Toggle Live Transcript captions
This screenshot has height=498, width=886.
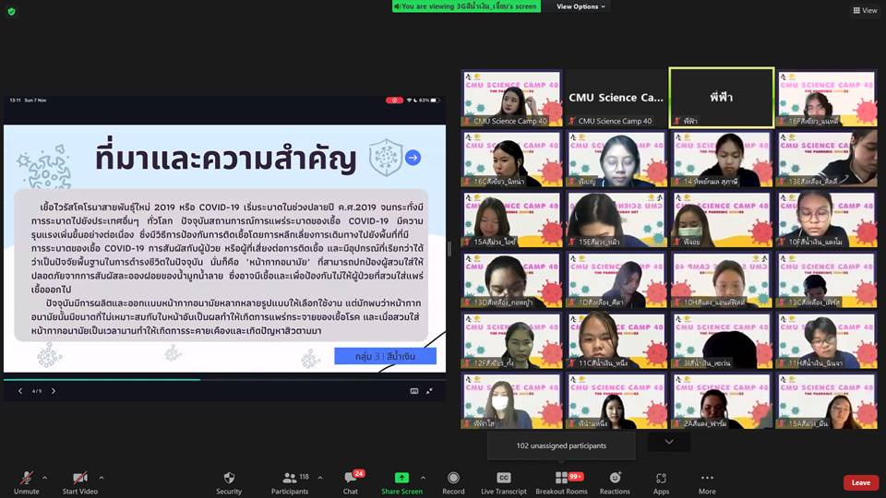(x=504, y=479)
